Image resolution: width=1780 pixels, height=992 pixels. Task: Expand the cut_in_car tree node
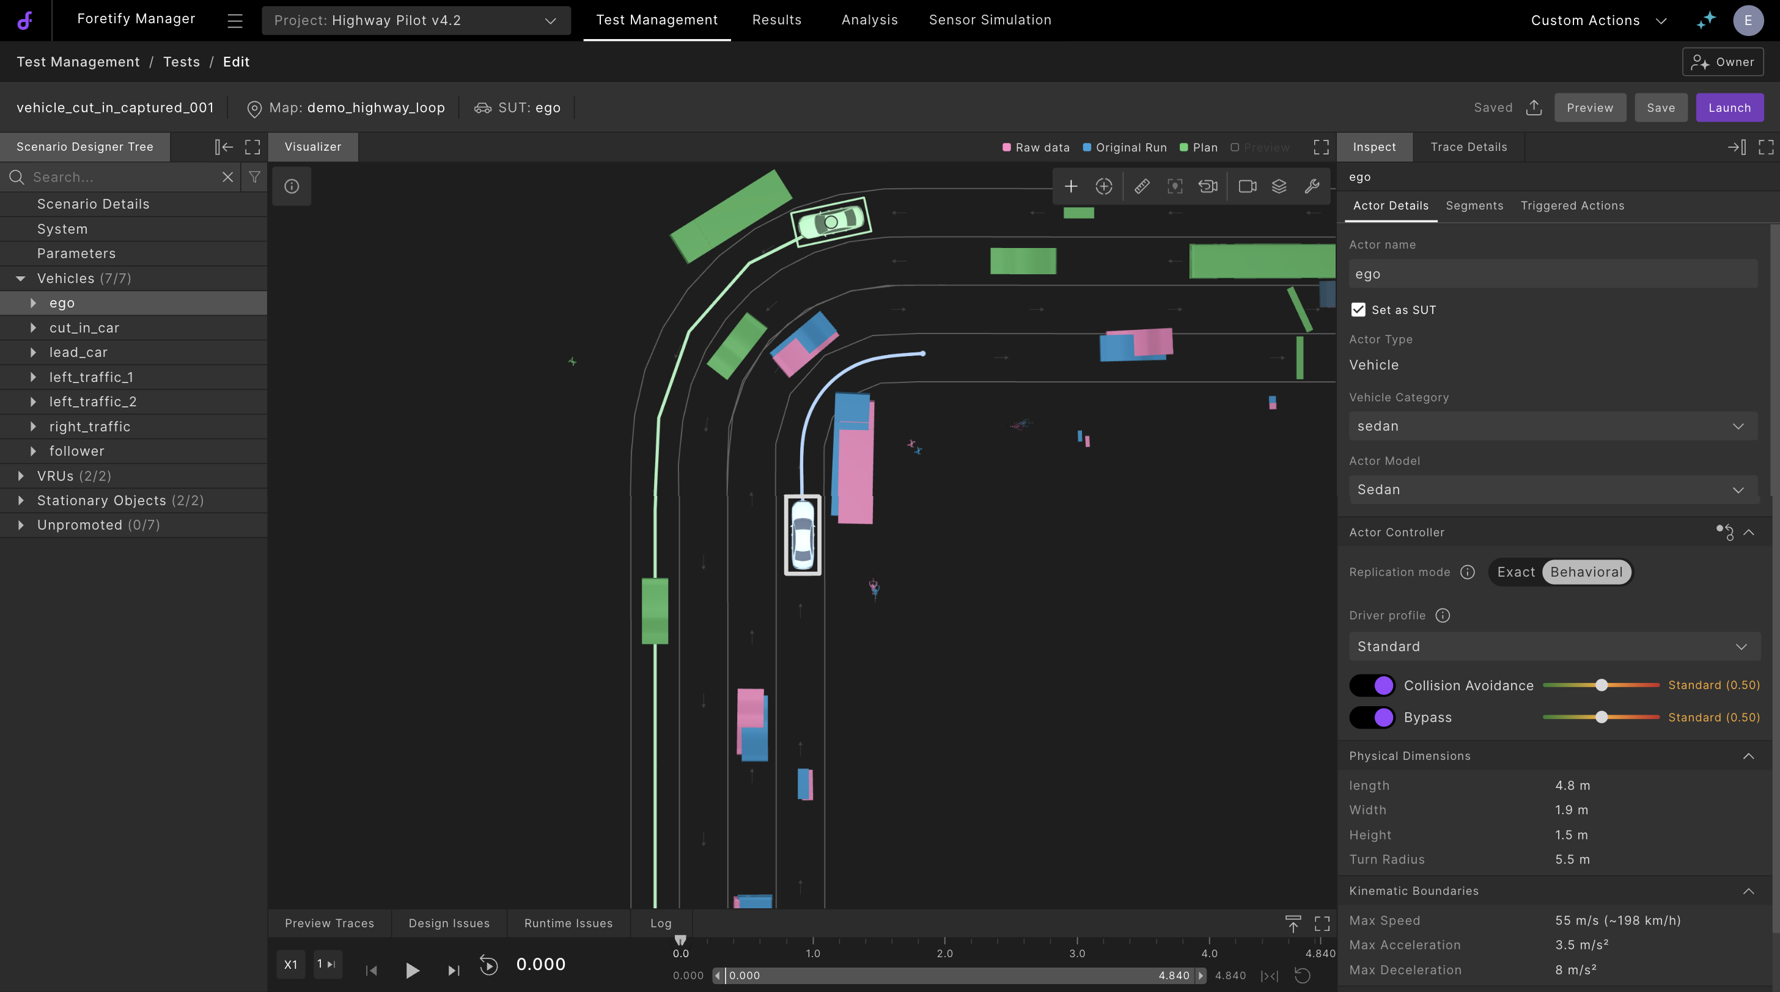[33, 328]
